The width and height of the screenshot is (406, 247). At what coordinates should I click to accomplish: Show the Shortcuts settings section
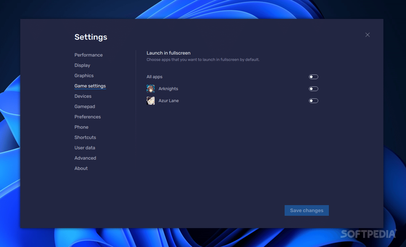pyautogui.click(x=85, y=137)
